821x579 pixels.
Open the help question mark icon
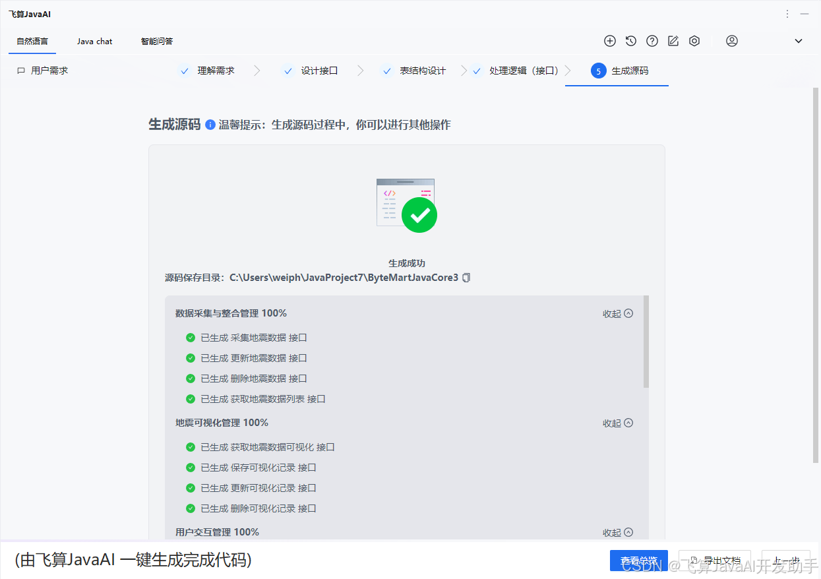[652, 41]
